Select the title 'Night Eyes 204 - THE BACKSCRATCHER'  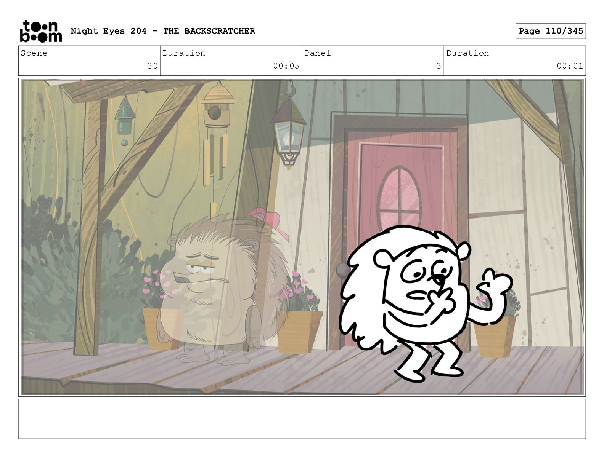coord(163,31)
